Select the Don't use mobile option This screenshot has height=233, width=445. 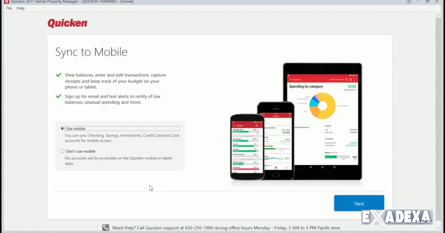[62, 151]
